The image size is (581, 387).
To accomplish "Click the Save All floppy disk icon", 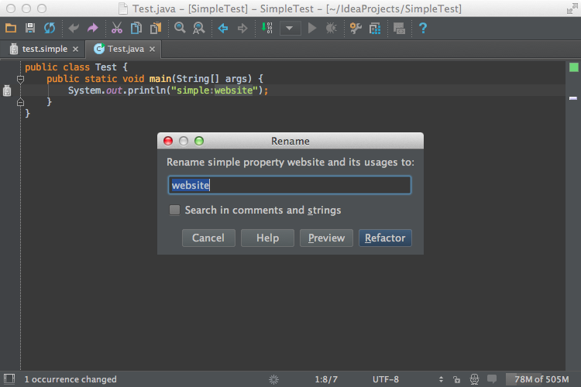I will click(x=30, y=29).
